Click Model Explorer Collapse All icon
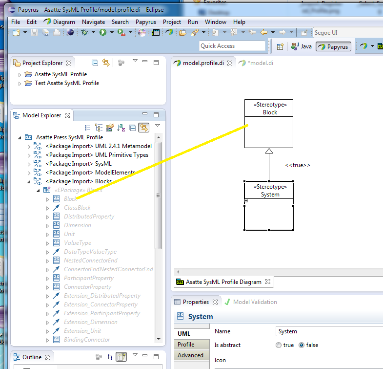Screen dimensions: 383x369 (x=132, y=128)
